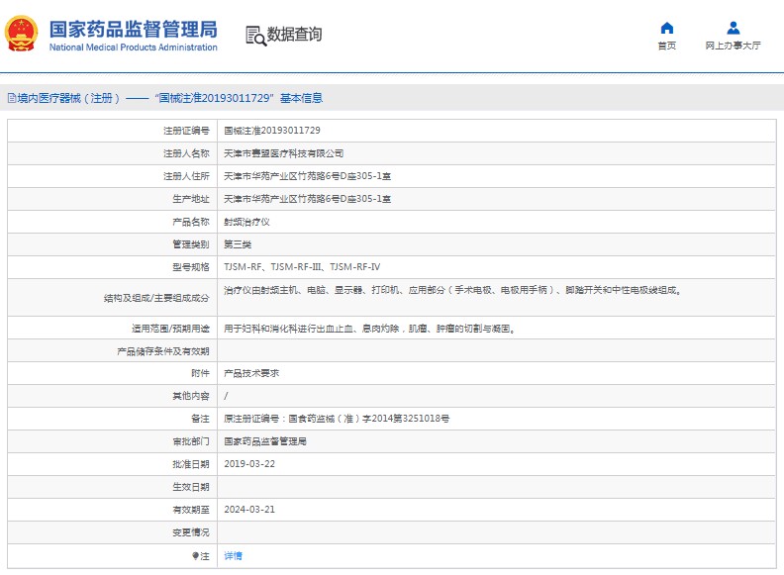
Task: Select the structure description starting 治疗仪由射频主机
Action: tap(452, 290)
